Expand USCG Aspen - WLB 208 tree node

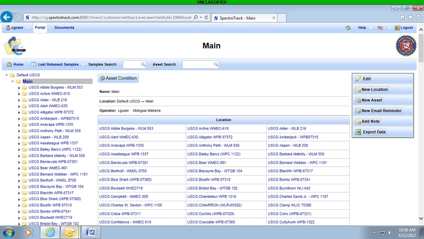19,138
